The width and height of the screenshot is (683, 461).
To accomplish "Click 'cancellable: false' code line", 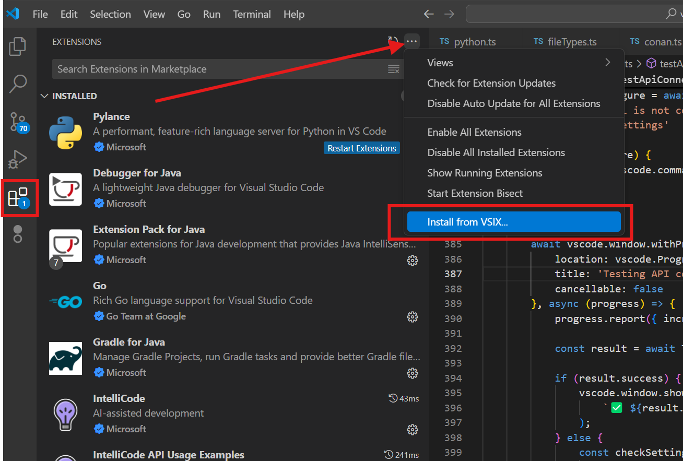I will pyautogui.click(x=609, y=289).
